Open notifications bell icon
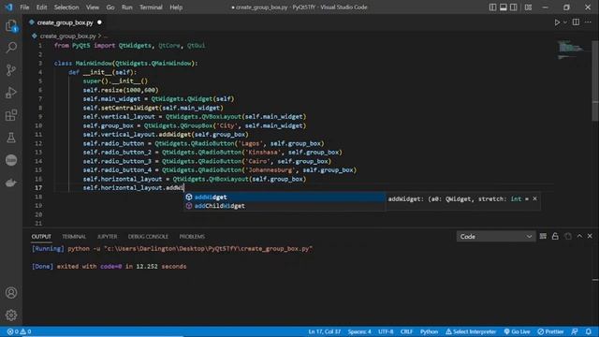Viewport: 599px width, 337px height. pyautogui.click(x=589, y=331)
